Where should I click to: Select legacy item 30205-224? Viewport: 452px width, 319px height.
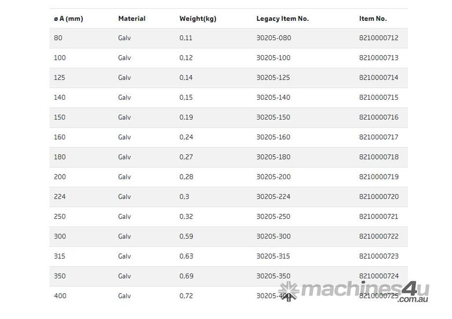tap(273, 197)
